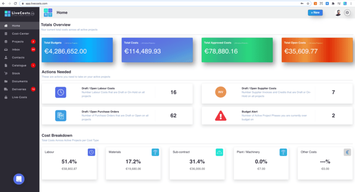The height and width of the screenshot is (192, 355).
Task: Click the red Budget Alert warning icon
Action: pyautogui.click(x=221, y=115)
